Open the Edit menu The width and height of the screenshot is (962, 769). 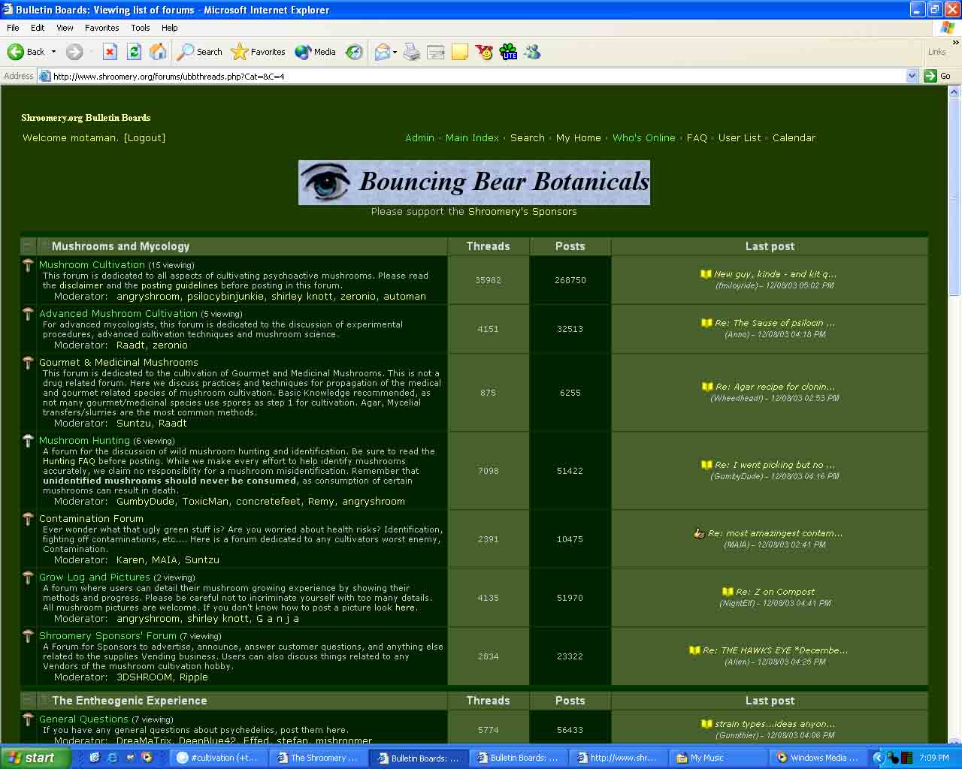pyautogui.click(x=38, y=28)
